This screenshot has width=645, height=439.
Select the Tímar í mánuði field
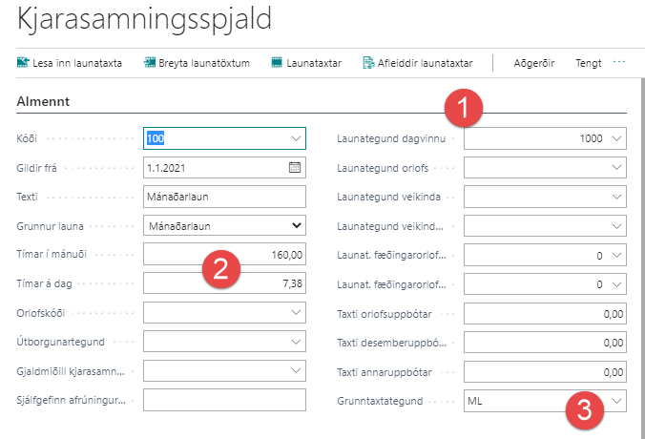click(x=224, y=255)
